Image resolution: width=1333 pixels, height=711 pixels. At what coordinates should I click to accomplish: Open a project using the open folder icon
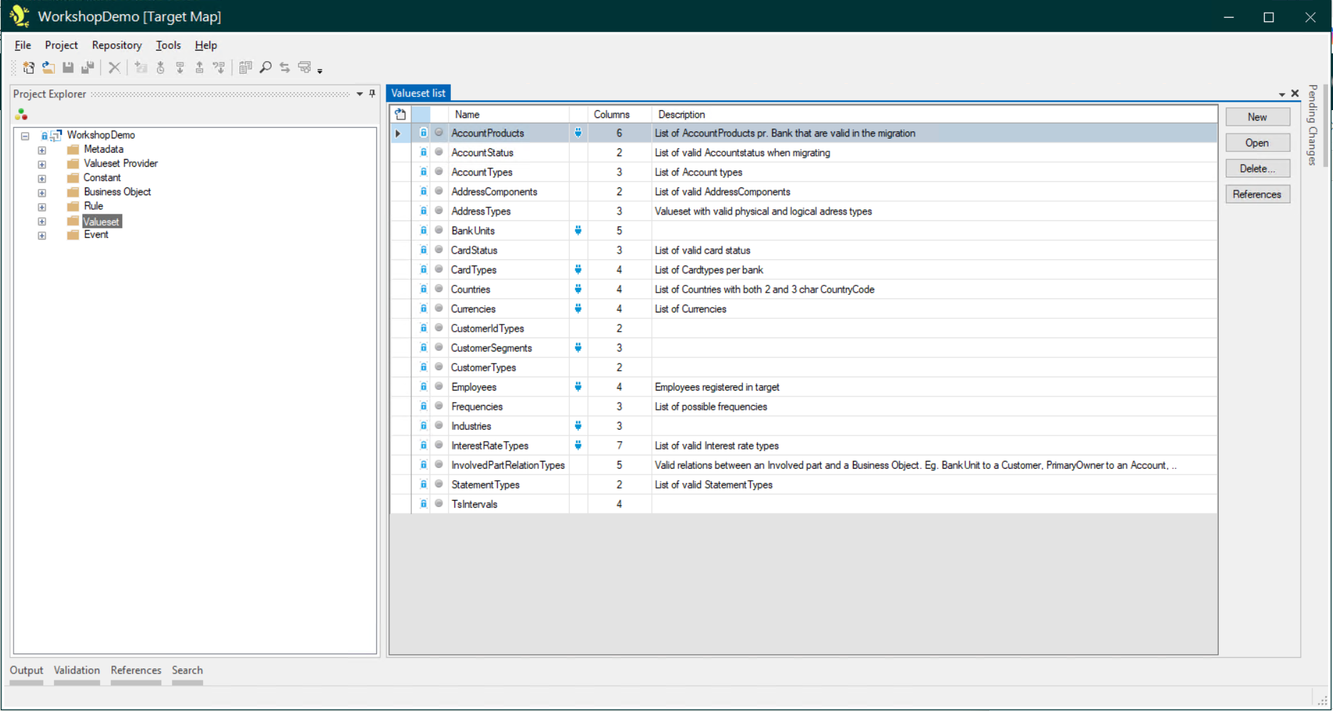pyautogui.click(x=48, y=67)
